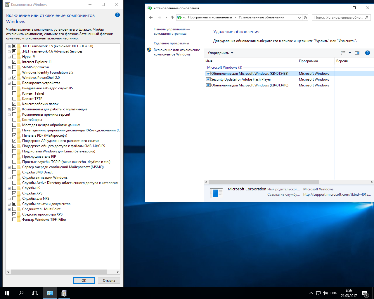The image size is (374, 299).
Task: Click the help icon in Installed Updates window
Action: click(368, 53)
